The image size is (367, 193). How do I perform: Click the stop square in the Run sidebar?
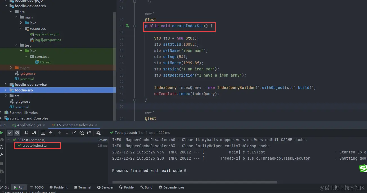[x=1, y=163]
